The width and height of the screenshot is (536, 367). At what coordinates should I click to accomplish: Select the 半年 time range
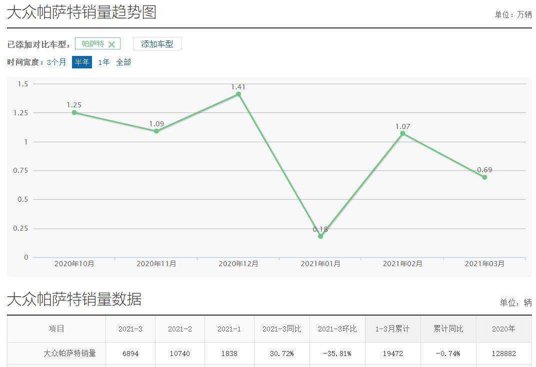(82, 62)
